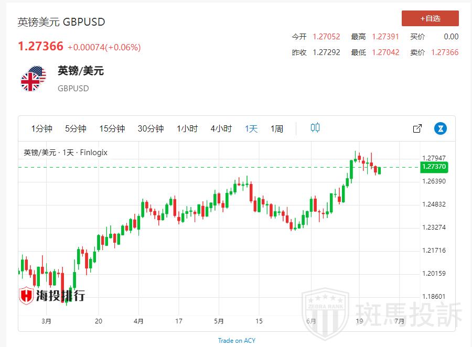Select the 1天 daily timeframe
The image size is (472, 347).
[251, 128]
